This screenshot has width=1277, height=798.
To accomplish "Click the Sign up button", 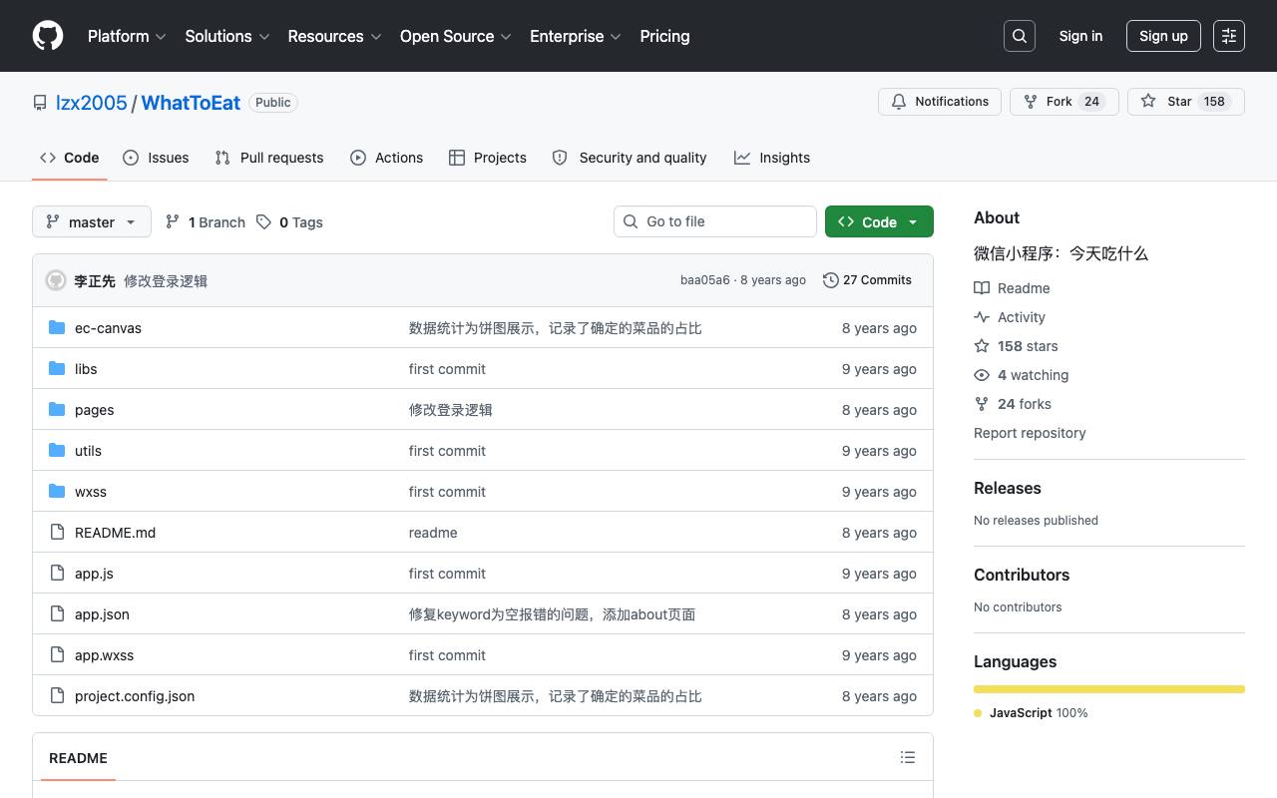I will 1163,36.
